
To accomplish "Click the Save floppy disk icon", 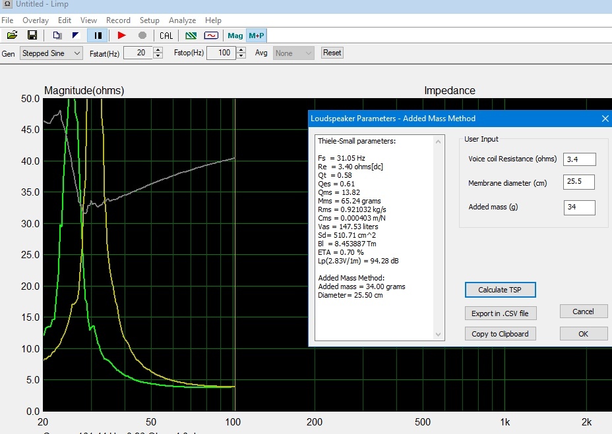I will pos(32,35).
